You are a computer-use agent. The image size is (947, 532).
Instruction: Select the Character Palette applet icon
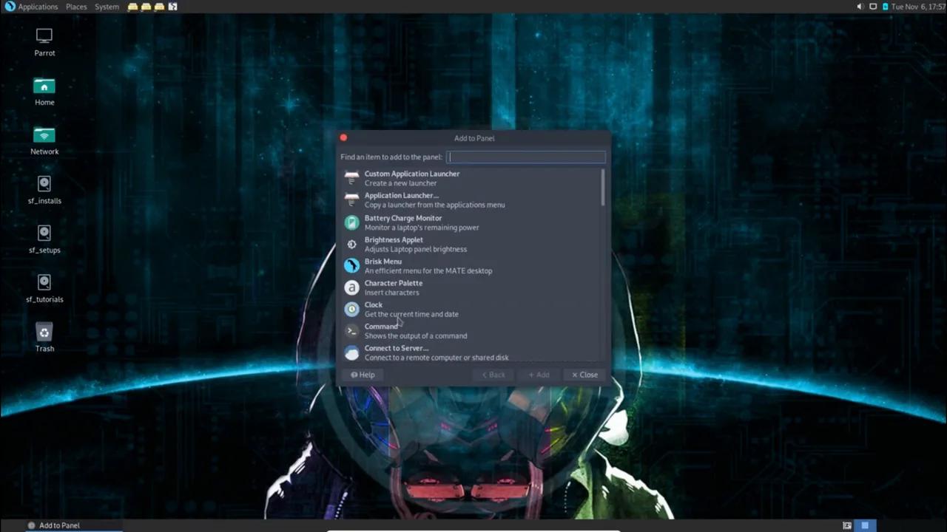tap(351, 287)
